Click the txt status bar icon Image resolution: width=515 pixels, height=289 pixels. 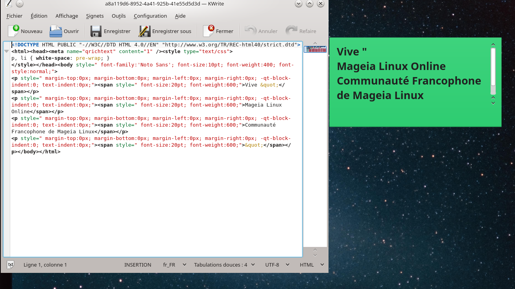[11, 265]
